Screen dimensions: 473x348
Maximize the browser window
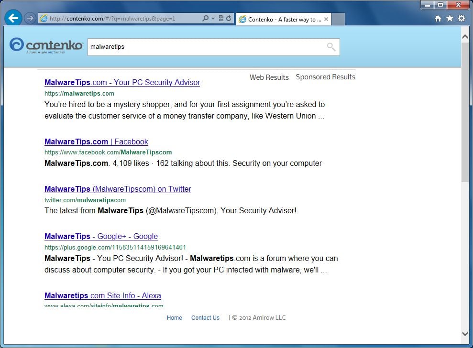[x=440, y=5]
